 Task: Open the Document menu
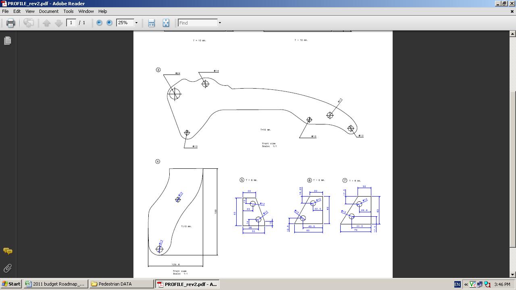coord(49,11)
